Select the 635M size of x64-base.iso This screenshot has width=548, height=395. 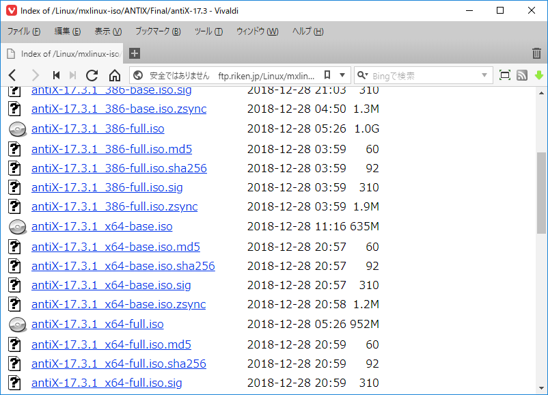click(364, 226)
